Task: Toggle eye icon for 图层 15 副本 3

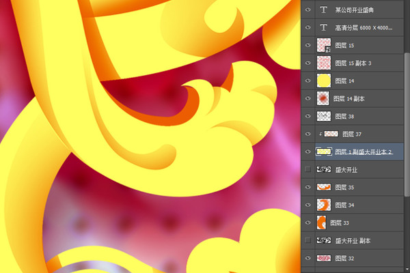Action: (x=308, y=63)
